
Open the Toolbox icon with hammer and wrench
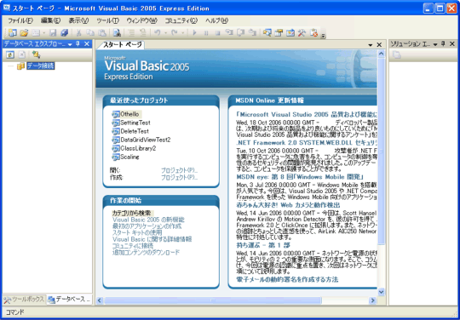coord(302,33)
